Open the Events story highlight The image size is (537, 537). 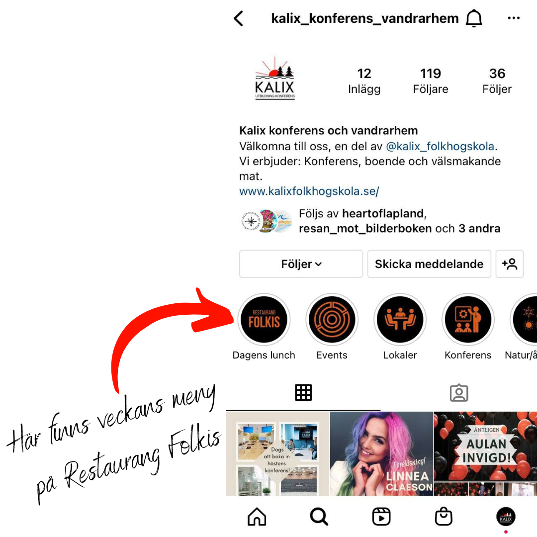(x=332, y=320)
